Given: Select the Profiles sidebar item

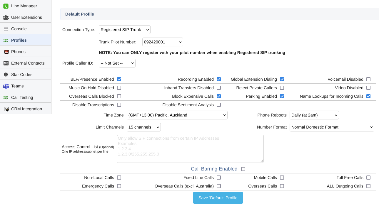Looking at the screenshot, I should point(19,40).
